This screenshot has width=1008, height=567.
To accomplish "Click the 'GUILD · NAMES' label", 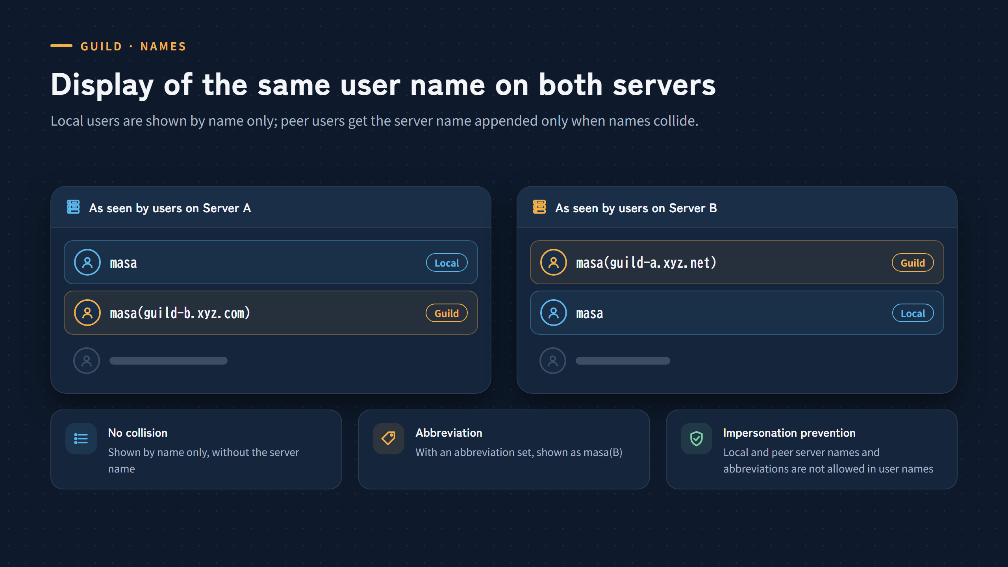I will pos(133,46).
